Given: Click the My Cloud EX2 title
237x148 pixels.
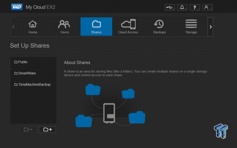Looking at the screenshot, I should [x=41, y=7].
